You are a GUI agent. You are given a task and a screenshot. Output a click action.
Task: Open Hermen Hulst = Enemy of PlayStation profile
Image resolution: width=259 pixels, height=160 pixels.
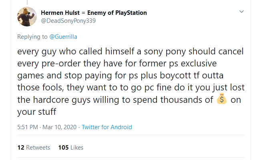point(94,13)
